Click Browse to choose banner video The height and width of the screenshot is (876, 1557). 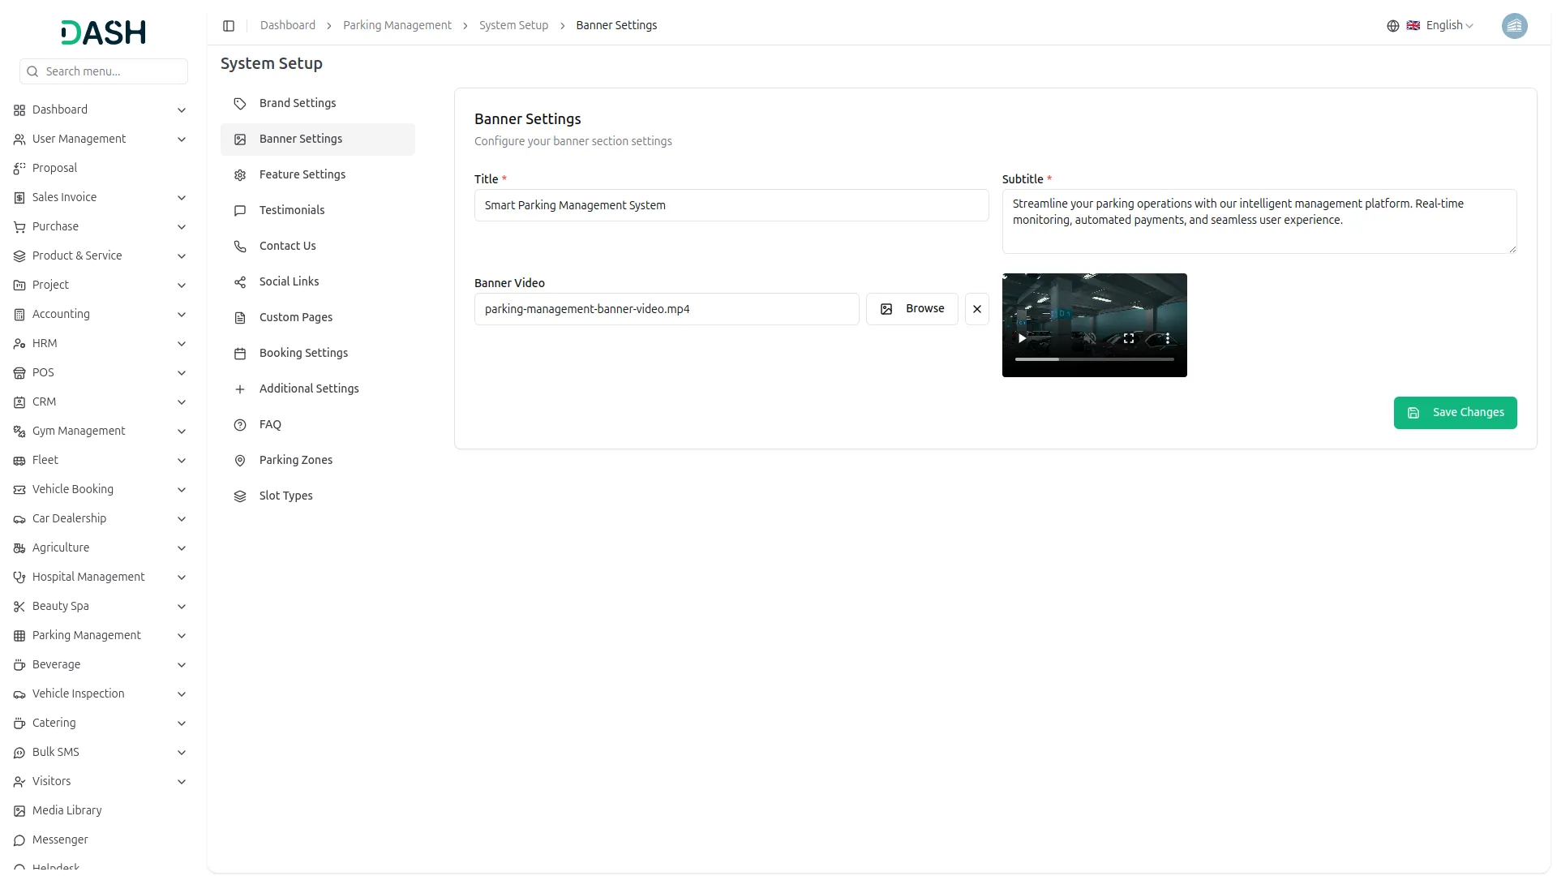click(x=911, y=309)
